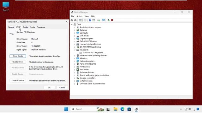
Task: Click the Uninstall Device button
Action: coord(18,81)
